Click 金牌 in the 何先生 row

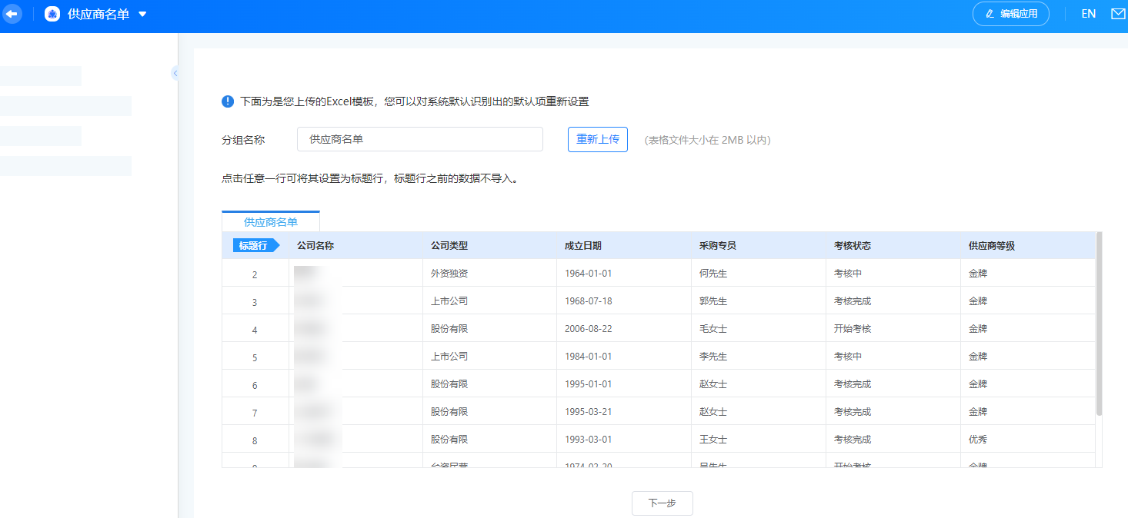(x=978, y=274)
